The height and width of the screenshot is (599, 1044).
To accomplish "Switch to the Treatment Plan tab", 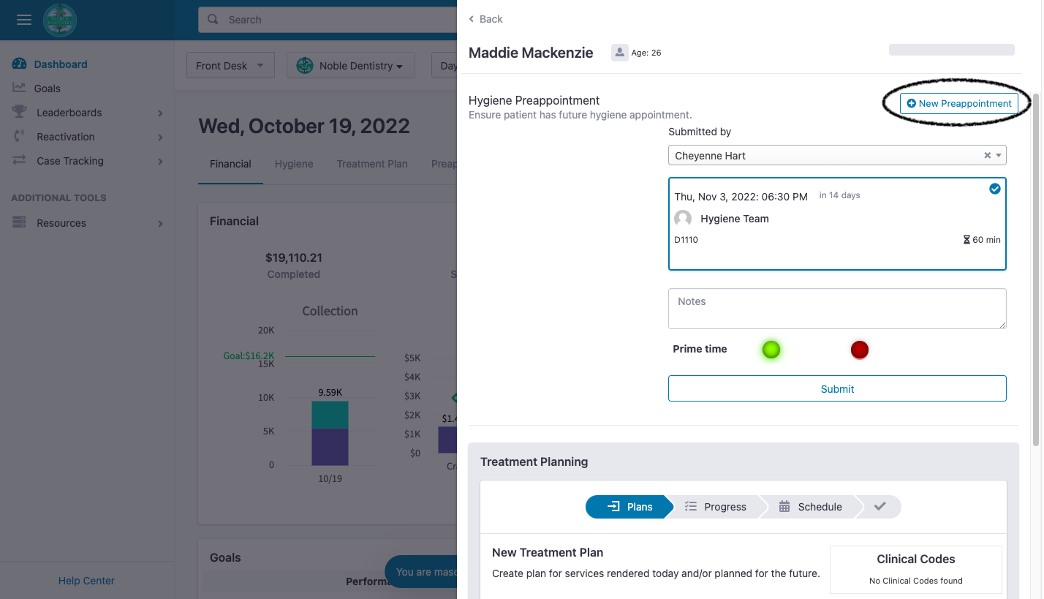I will pyautogui.click(x=372, y=164).
